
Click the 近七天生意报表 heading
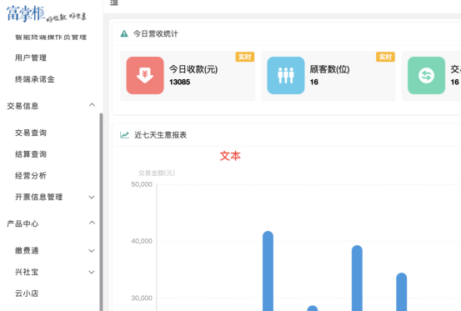tap(161, 135)
